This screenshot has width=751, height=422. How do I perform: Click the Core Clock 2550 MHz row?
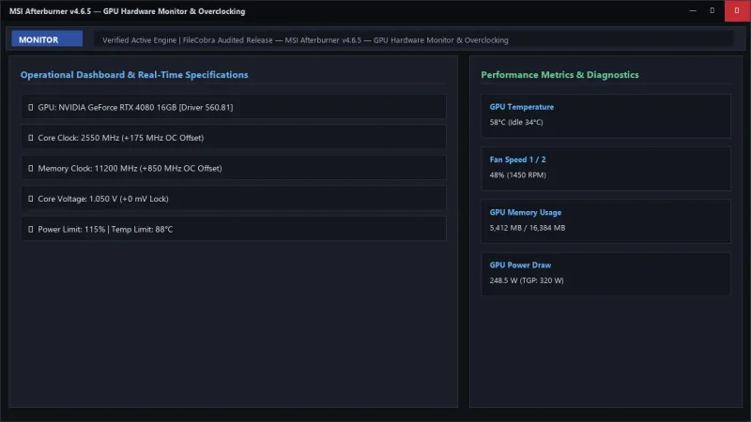click(234, 138)
